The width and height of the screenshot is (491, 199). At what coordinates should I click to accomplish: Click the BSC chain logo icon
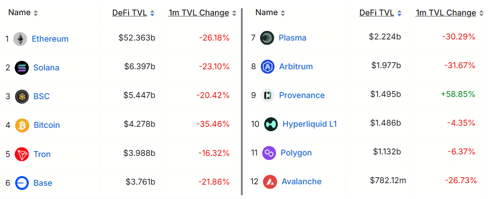(x=22, y=97)
